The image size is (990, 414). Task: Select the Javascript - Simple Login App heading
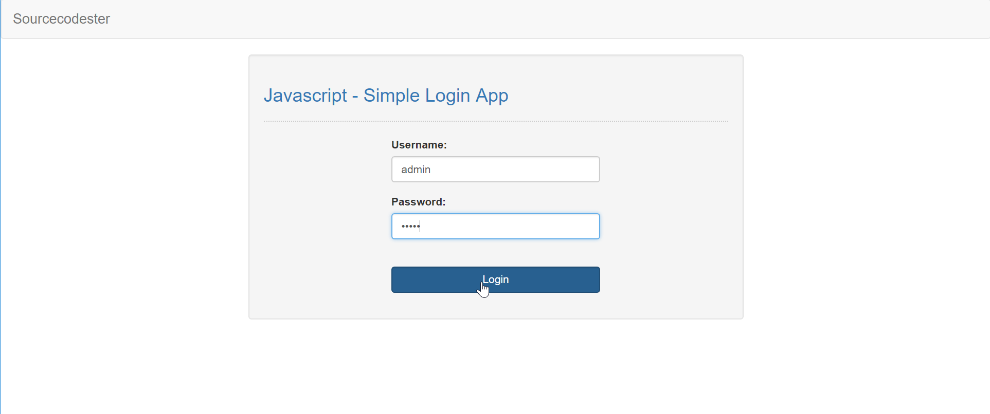pos(386,96)
